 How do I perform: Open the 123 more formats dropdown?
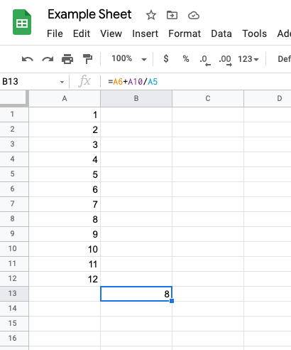(x=248, y=59)
